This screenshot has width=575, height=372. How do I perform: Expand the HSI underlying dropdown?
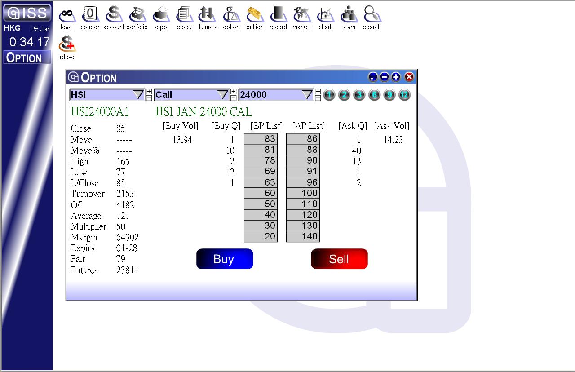click(138, 95)
